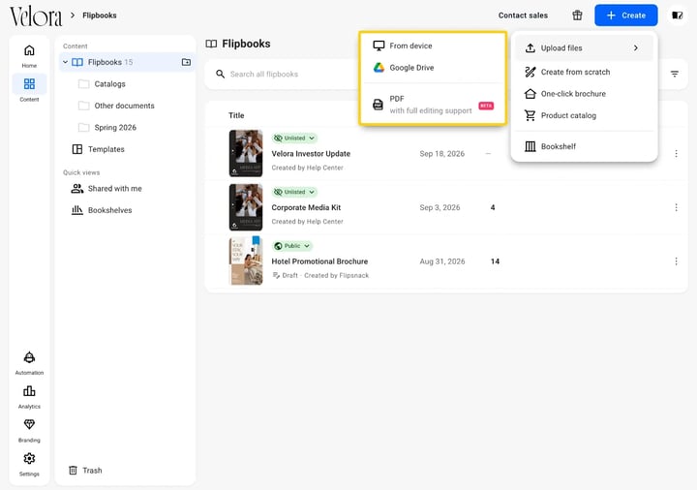Click the Sep 18, 2026 date

441,154
